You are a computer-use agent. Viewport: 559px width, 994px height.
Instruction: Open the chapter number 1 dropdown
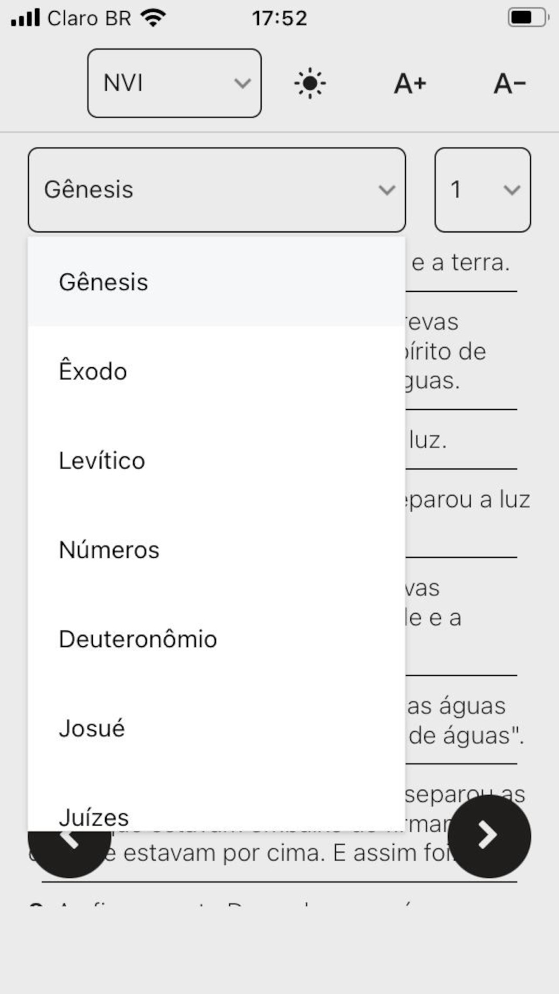pyautogui.click(x=482, y=190)
